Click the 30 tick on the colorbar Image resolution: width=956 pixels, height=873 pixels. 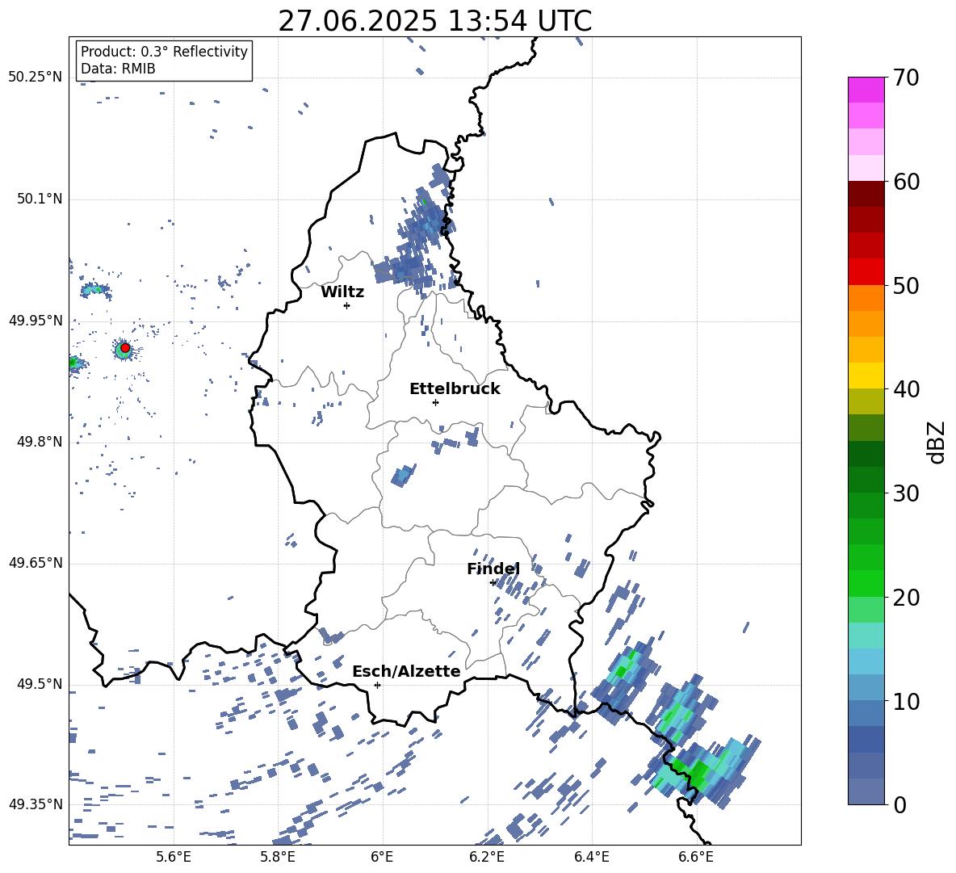(906, 493)
